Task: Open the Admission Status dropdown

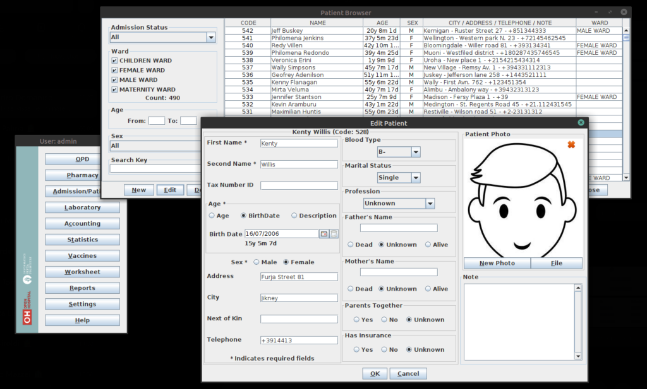Action: pos(211,37)
